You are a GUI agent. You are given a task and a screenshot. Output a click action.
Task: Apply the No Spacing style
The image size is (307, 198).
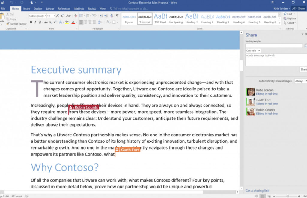[176, 19]
